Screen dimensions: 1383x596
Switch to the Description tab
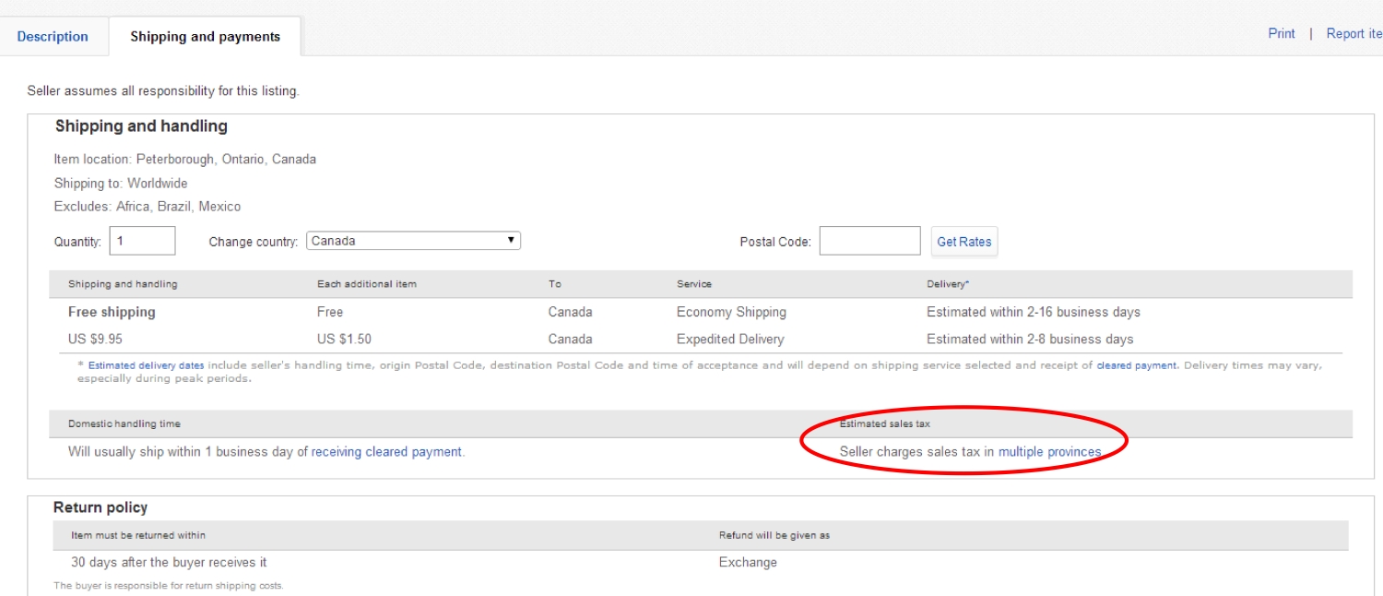[53, 37]
